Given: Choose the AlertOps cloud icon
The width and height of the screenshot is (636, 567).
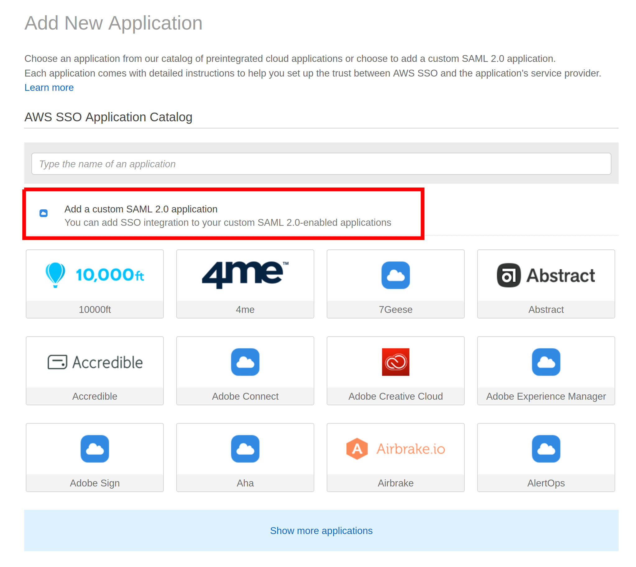Looking at the screenshot, I should pyautogui.click(x=546, y=448).
